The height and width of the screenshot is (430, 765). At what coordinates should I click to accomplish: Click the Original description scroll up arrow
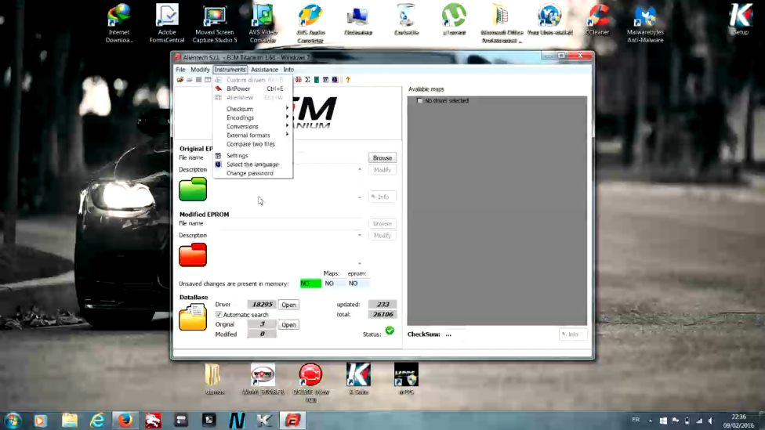tap(360, 169)
